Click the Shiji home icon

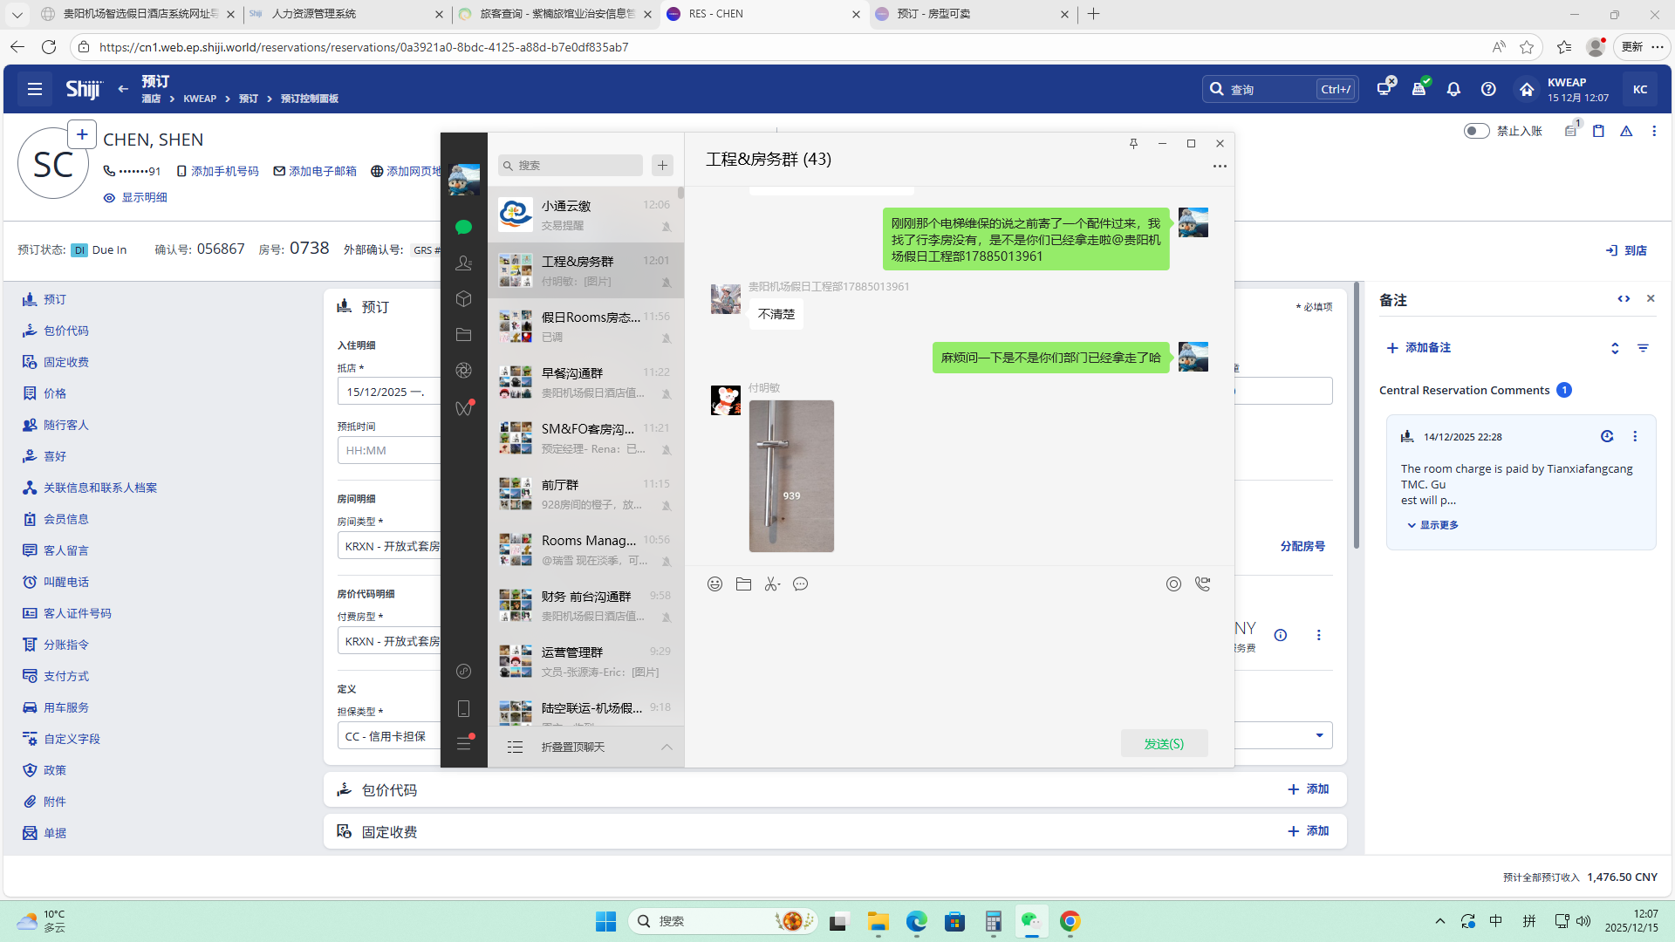pos(1526,89)
